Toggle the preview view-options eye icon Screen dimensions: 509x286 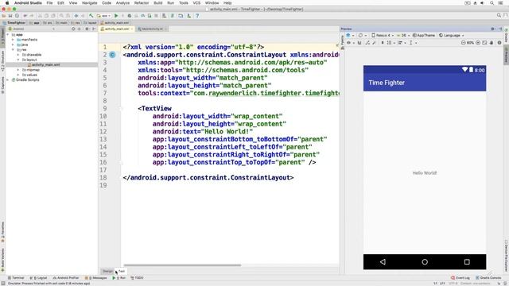coord(348,42)
